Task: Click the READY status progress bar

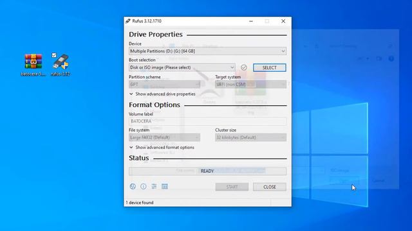Action: 207,171
